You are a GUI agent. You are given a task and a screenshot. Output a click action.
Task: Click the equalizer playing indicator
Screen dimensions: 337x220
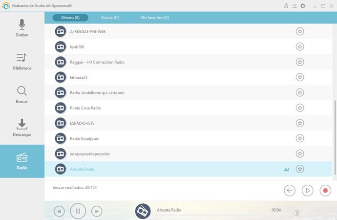pos(286,170)
